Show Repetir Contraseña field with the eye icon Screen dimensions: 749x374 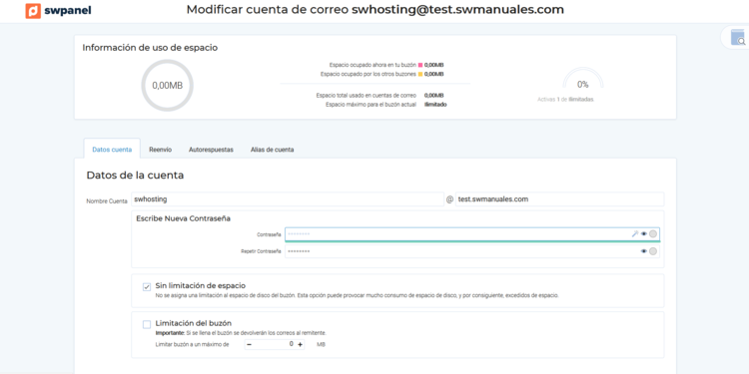click(644, 251)
